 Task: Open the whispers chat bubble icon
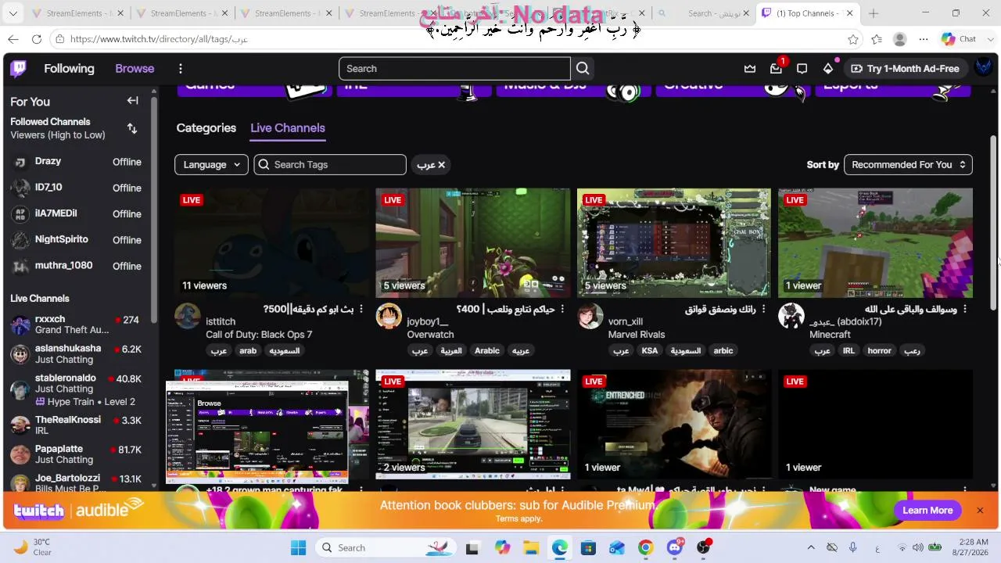click(x=802, y=69)
